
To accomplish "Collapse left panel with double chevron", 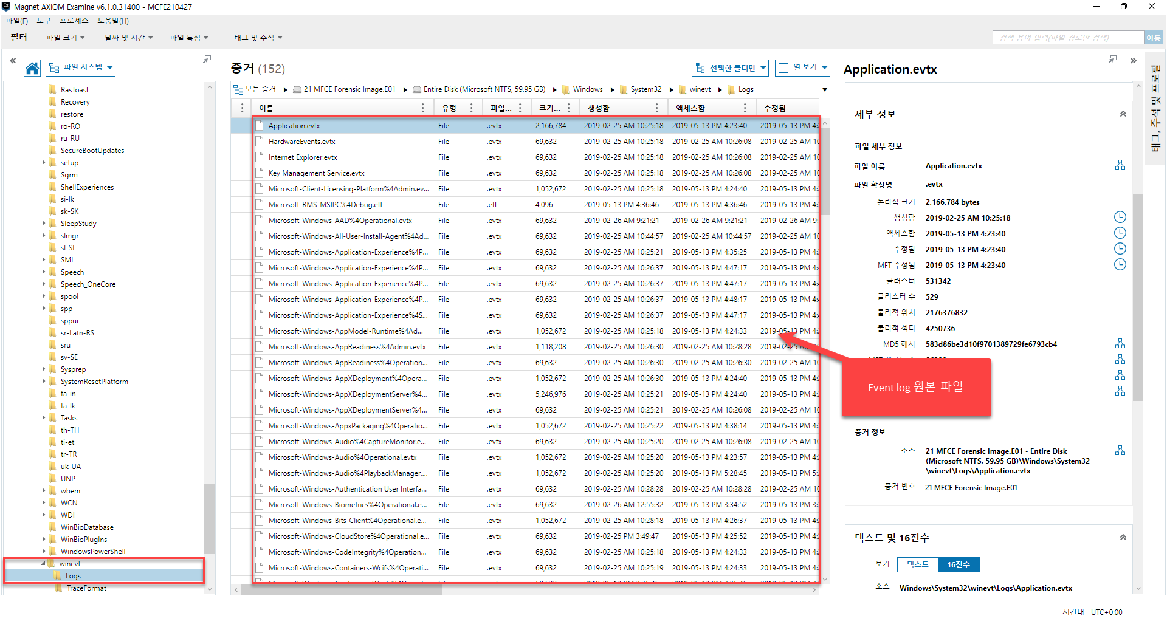I will coord(13,61).
